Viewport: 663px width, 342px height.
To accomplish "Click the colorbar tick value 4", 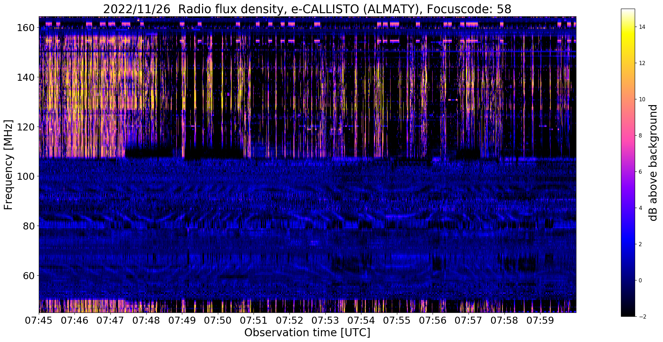I will coord(641,208).
